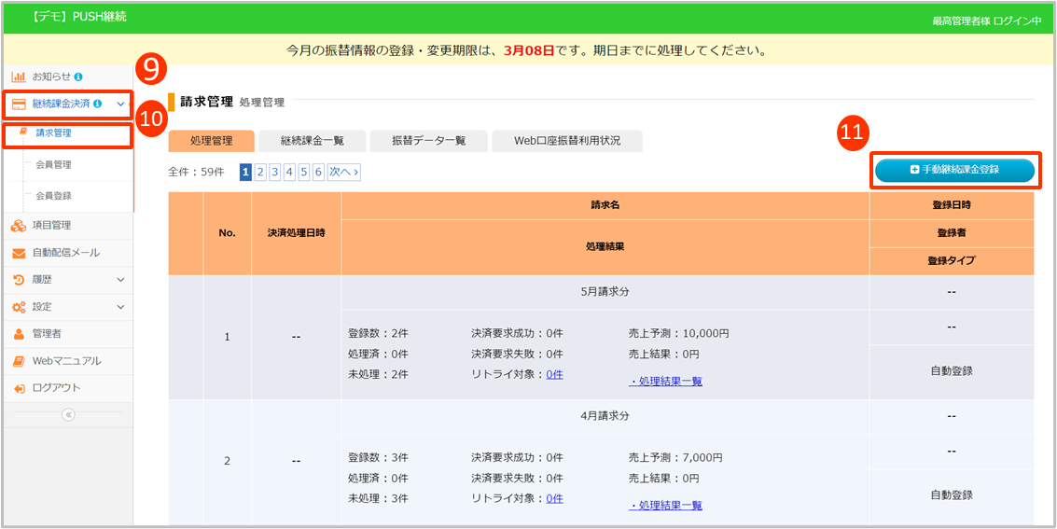Viewport: 1057px width, 529px height.
Task: Click the Webマニュアル book icon
Action: (x=19, y=361)
